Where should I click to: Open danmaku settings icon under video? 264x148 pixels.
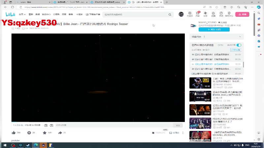tap(51, 125)
